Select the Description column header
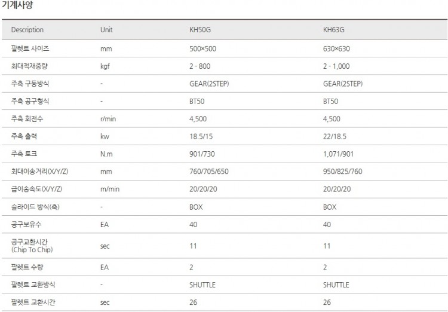This screenshot has height=312, width=448. 27,30
